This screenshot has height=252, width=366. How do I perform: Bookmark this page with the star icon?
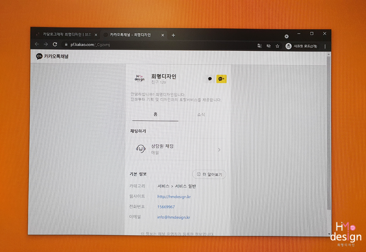pos(277,46)
